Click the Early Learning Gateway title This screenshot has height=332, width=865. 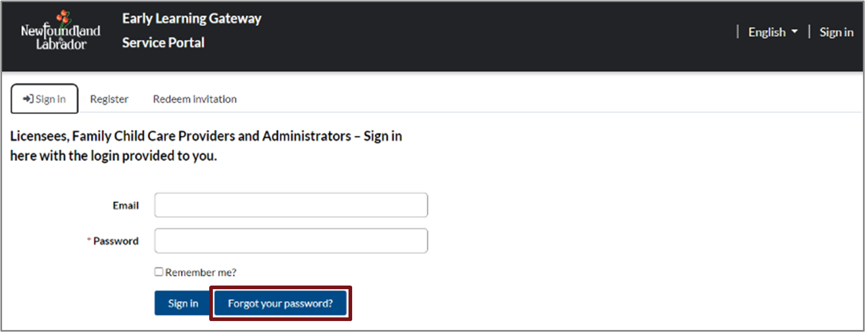191,19
